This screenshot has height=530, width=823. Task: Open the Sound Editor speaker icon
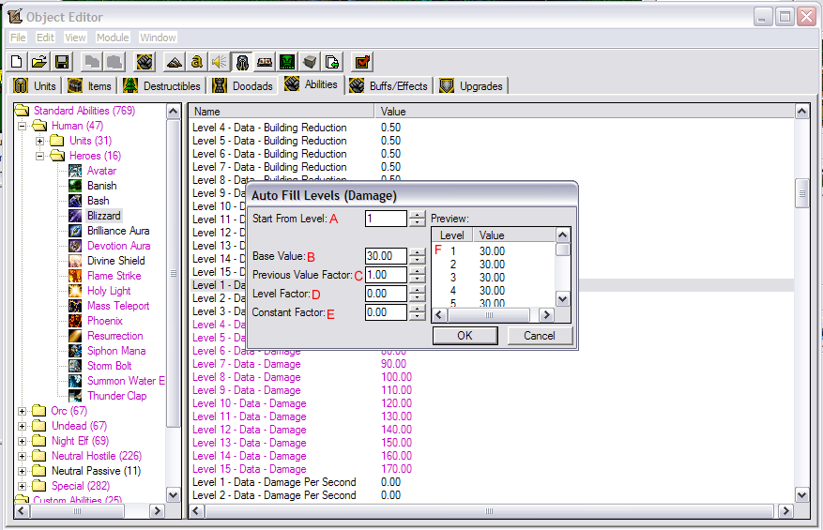coord(220,62)
